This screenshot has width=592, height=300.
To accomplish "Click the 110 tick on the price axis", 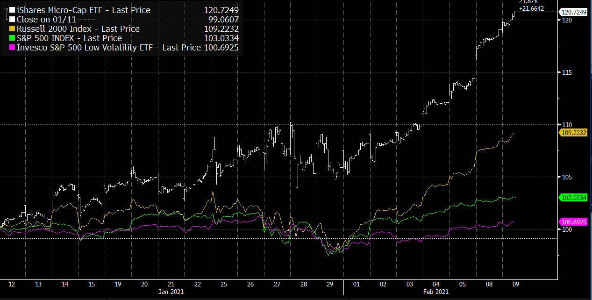I will pos(568,125).
